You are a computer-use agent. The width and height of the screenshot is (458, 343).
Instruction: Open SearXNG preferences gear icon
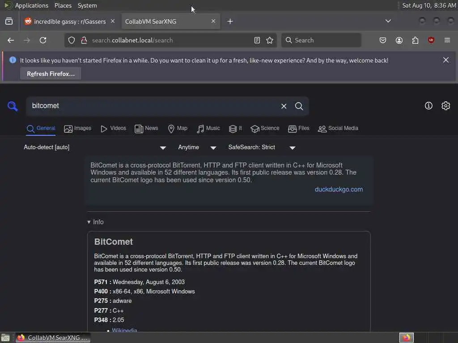pos(446,105)
